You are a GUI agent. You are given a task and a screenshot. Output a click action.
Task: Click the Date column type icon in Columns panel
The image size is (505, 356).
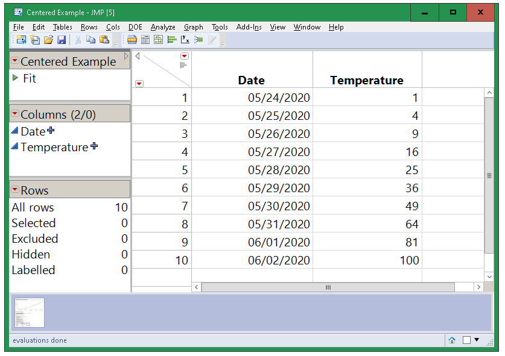pos(15,130)
